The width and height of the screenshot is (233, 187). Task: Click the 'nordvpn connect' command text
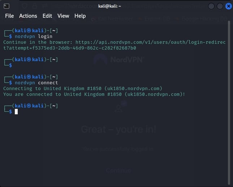(36, 83)
